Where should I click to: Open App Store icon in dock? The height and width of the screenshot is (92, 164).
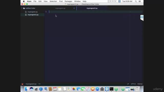click(x=97, y=89)
